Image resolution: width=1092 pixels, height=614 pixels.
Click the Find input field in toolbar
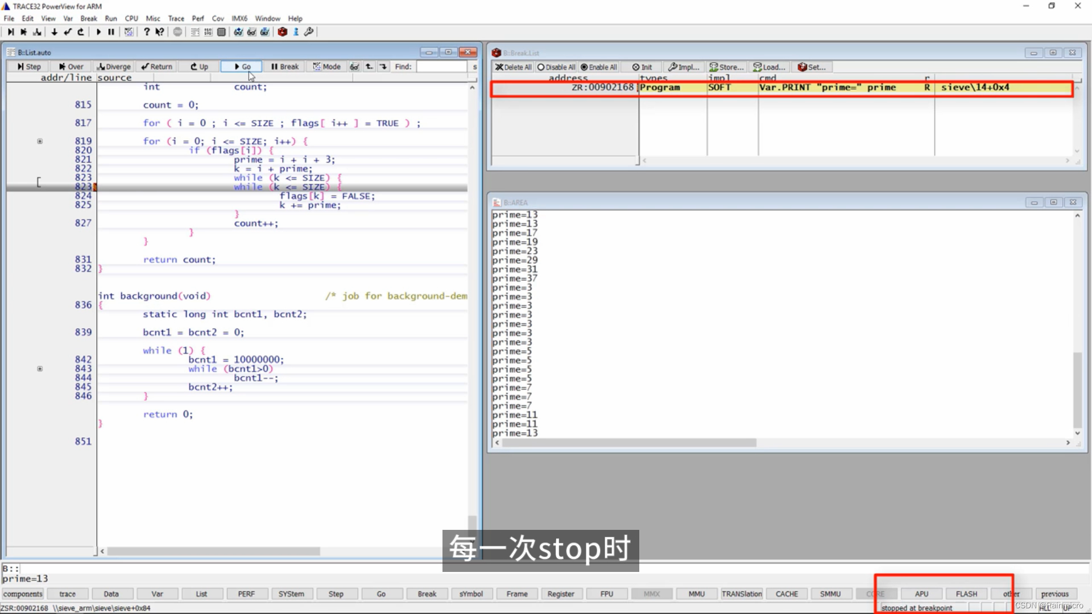pyautogui.click(x=442, y=67)
